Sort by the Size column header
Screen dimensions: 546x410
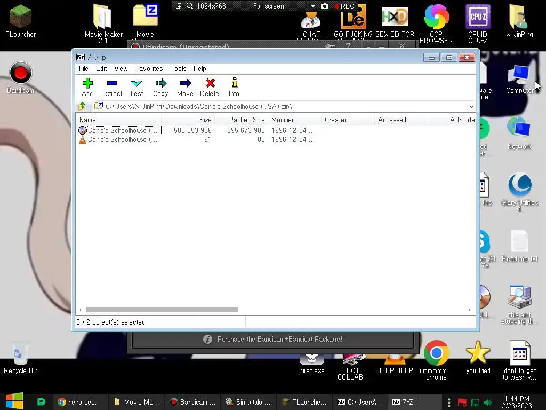[188, 120]
